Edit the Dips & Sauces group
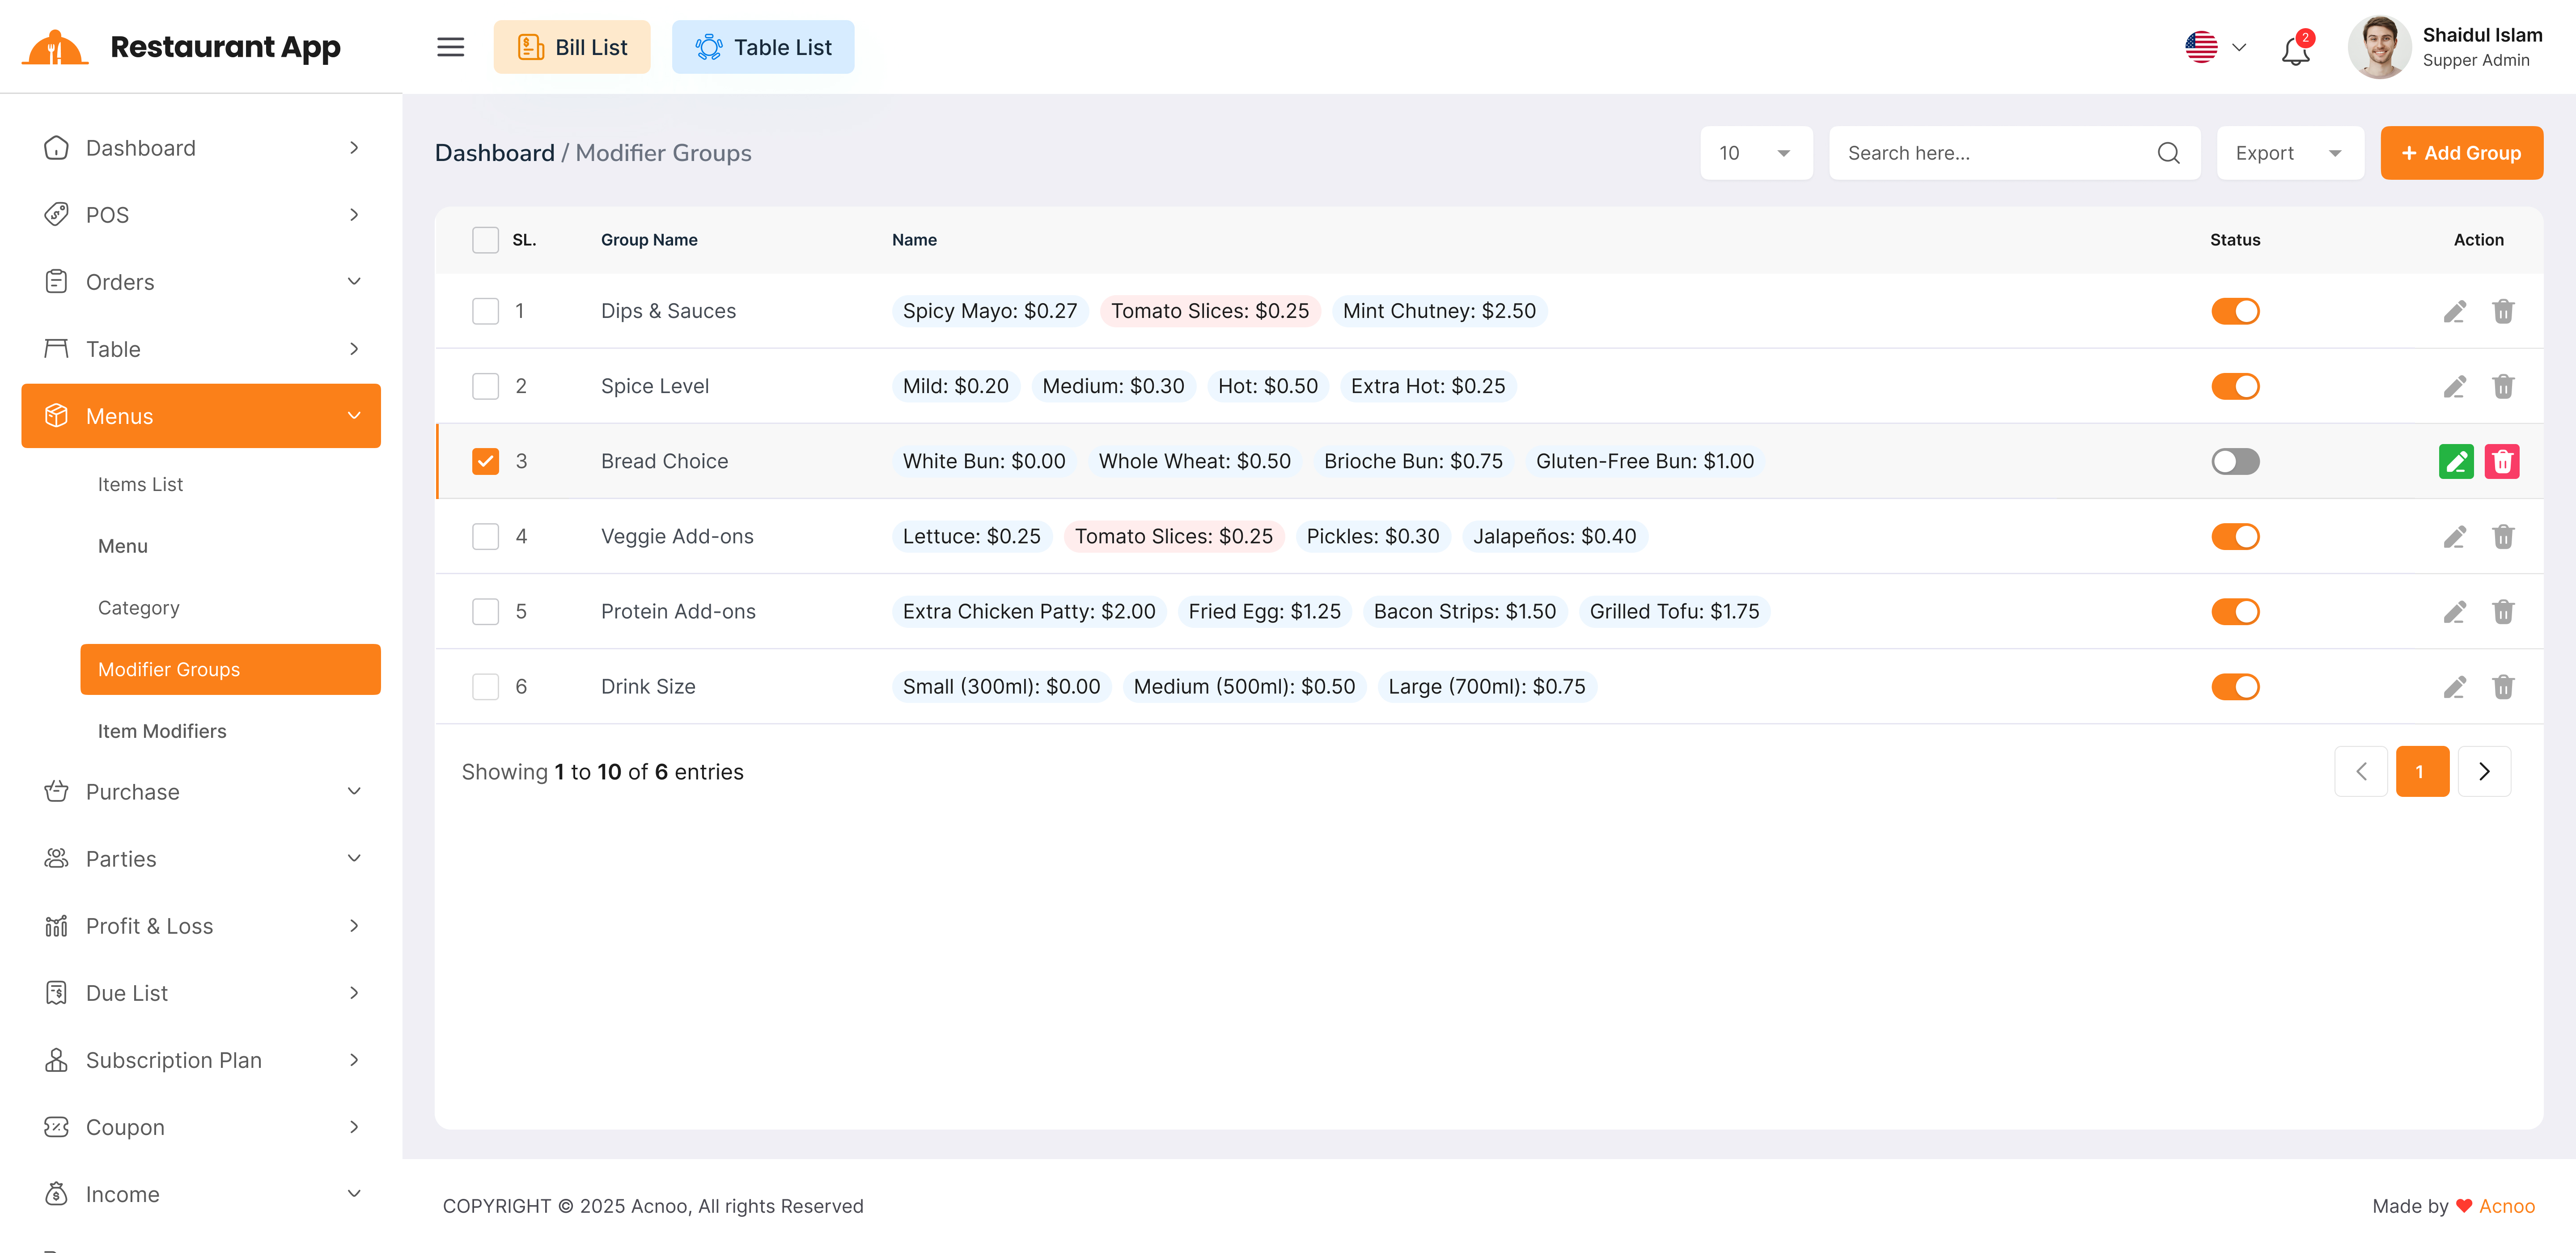 [x=2454, y=311]
